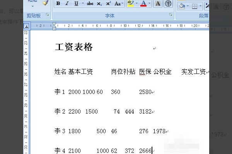Apply red font color
This screenshot has height=154, width=232.
click(x=143, y=3)
